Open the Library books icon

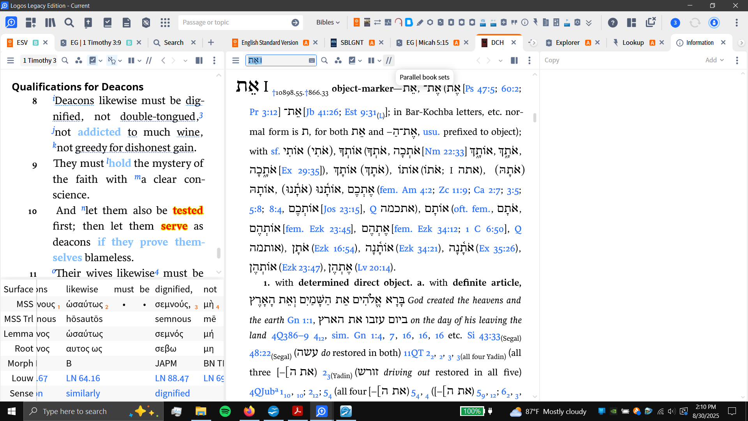pos(50,23)
